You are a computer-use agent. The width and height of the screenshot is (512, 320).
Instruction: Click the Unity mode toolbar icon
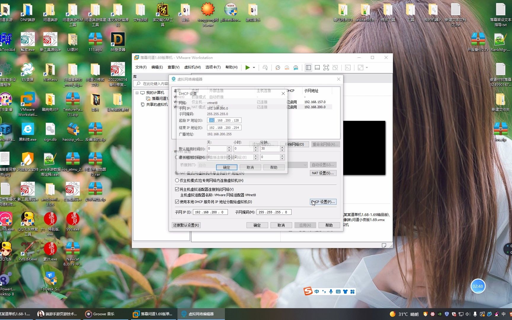pos(335,68)
